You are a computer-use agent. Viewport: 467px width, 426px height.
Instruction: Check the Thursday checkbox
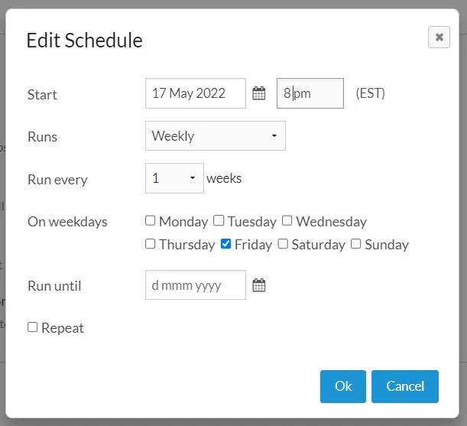150,243
